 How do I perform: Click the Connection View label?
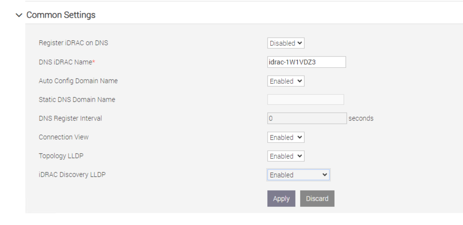pos(64,137)
